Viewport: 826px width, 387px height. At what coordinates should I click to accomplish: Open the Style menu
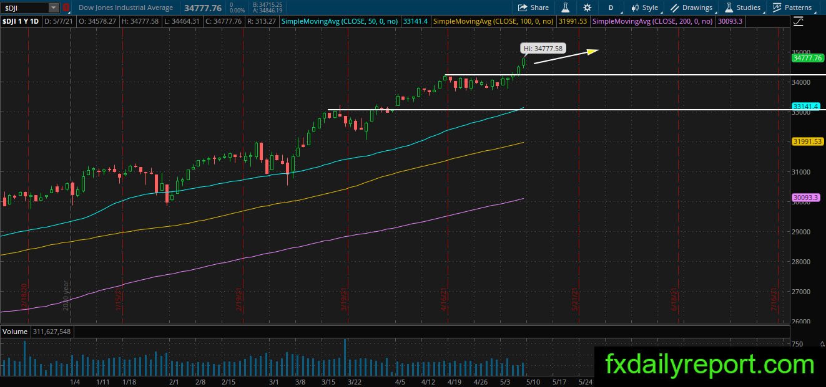coord(644,7)
